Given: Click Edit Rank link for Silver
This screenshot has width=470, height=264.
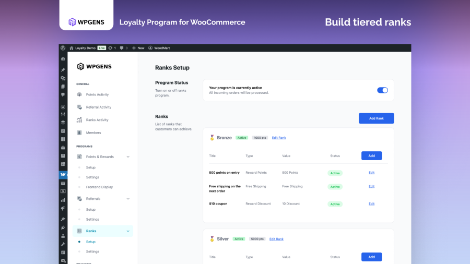Looking at the screenshot, I should coord(276,239).
